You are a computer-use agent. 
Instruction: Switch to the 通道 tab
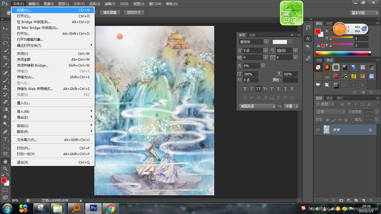(x=329, y=98)
